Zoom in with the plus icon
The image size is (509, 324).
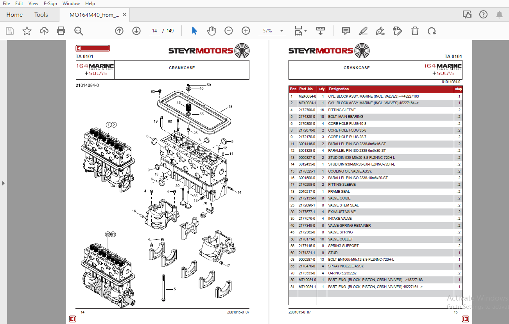pyautogui.click(x=246, y=31)
